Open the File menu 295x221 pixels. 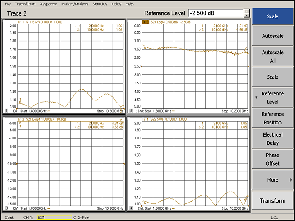tap(8, 4)
